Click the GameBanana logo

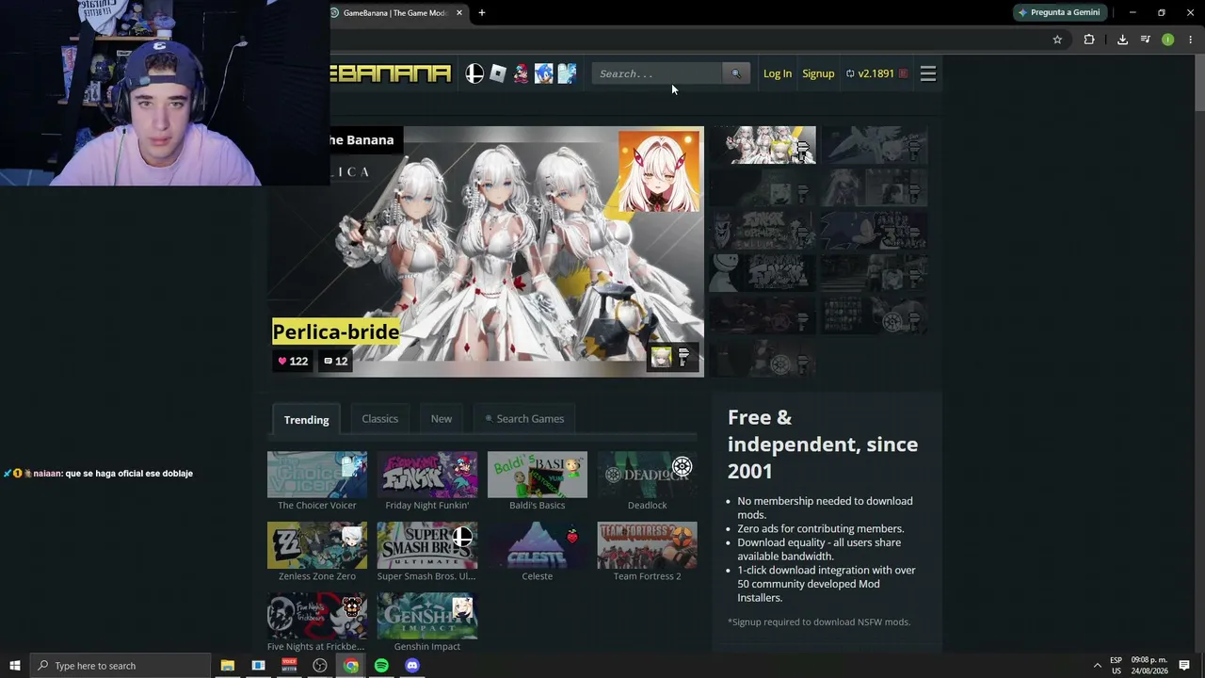pos(391,73)
